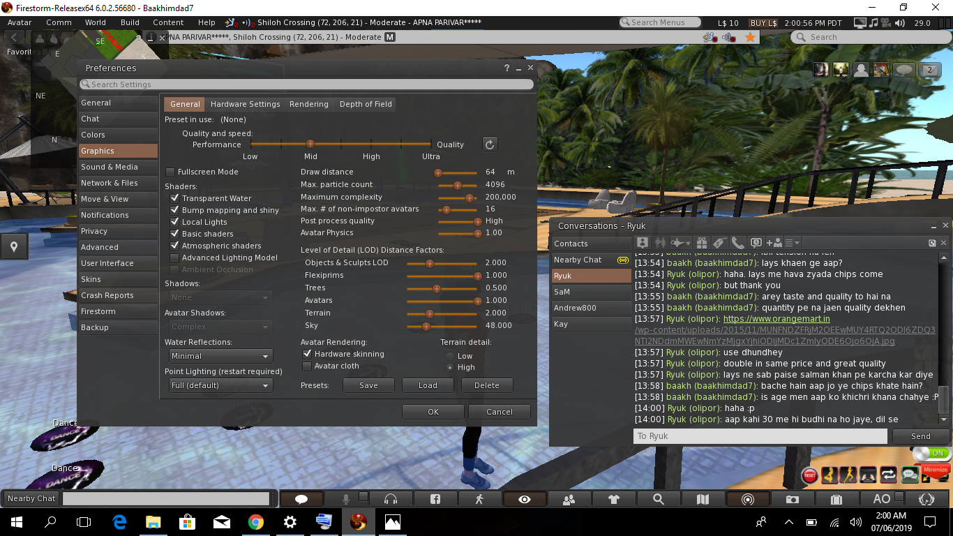Viewport: 953px width, 536px height.
Task: Click the Max. particle count slider
Action: (x=457, y=185)
